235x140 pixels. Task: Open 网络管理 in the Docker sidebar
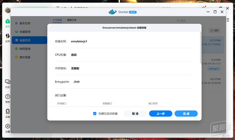pos(29,49)
